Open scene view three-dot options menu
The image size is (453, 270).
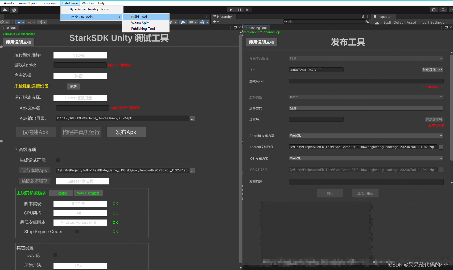[207, 16]
